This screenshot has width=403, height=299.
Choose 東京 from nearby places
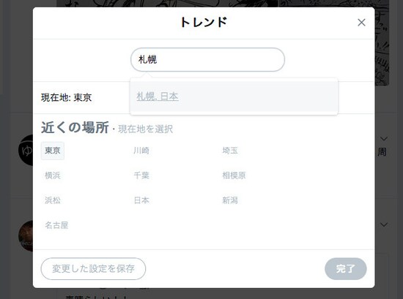coord(53,151)
